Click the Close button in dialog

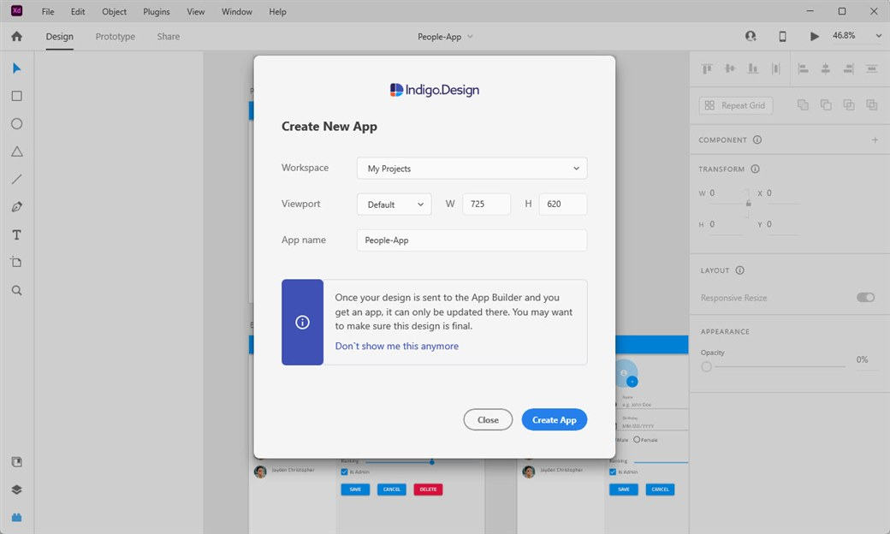(488, 419)
